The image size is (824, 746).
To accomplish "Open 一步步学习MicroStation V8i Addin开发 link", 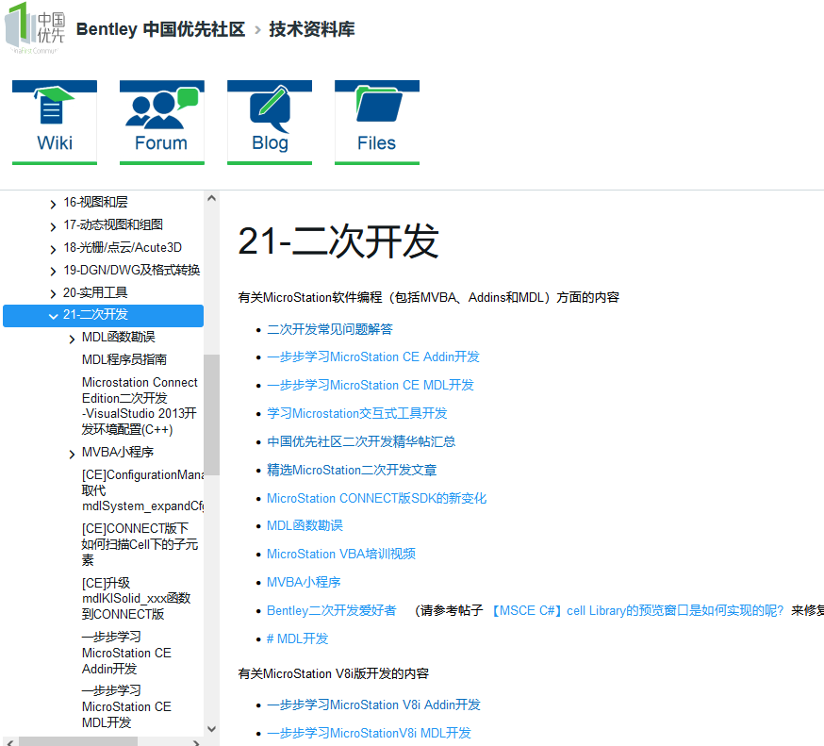I will click(x=373, y=705).
